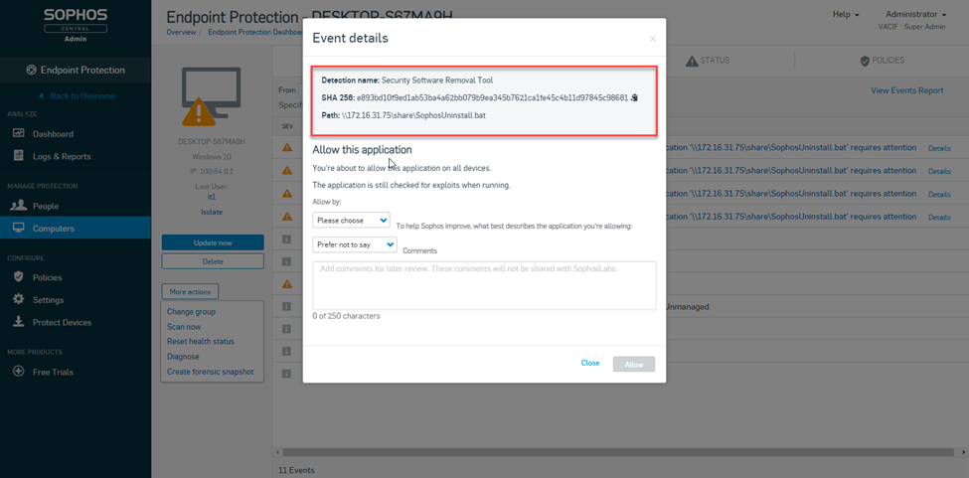Image resolution: width=969 pixels, height=478 pixels.
Task: Click the Close link in dialog
Action: pos(590,363)
